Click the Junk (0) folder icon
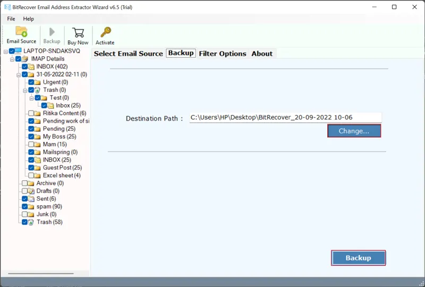The width and height of the screenshot is (425, 287). (x=31, y=214)
